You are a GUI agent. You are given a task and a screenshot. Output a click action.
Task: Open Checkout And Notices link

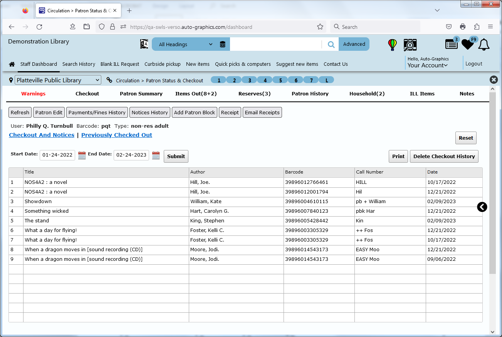pyautogui.click(x=42, y=135)
